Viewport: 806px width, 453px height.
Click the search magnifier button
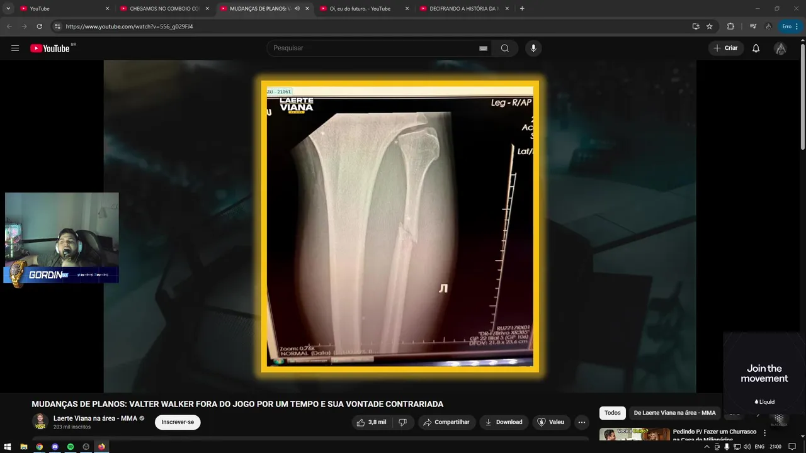[x=505, y=48]
